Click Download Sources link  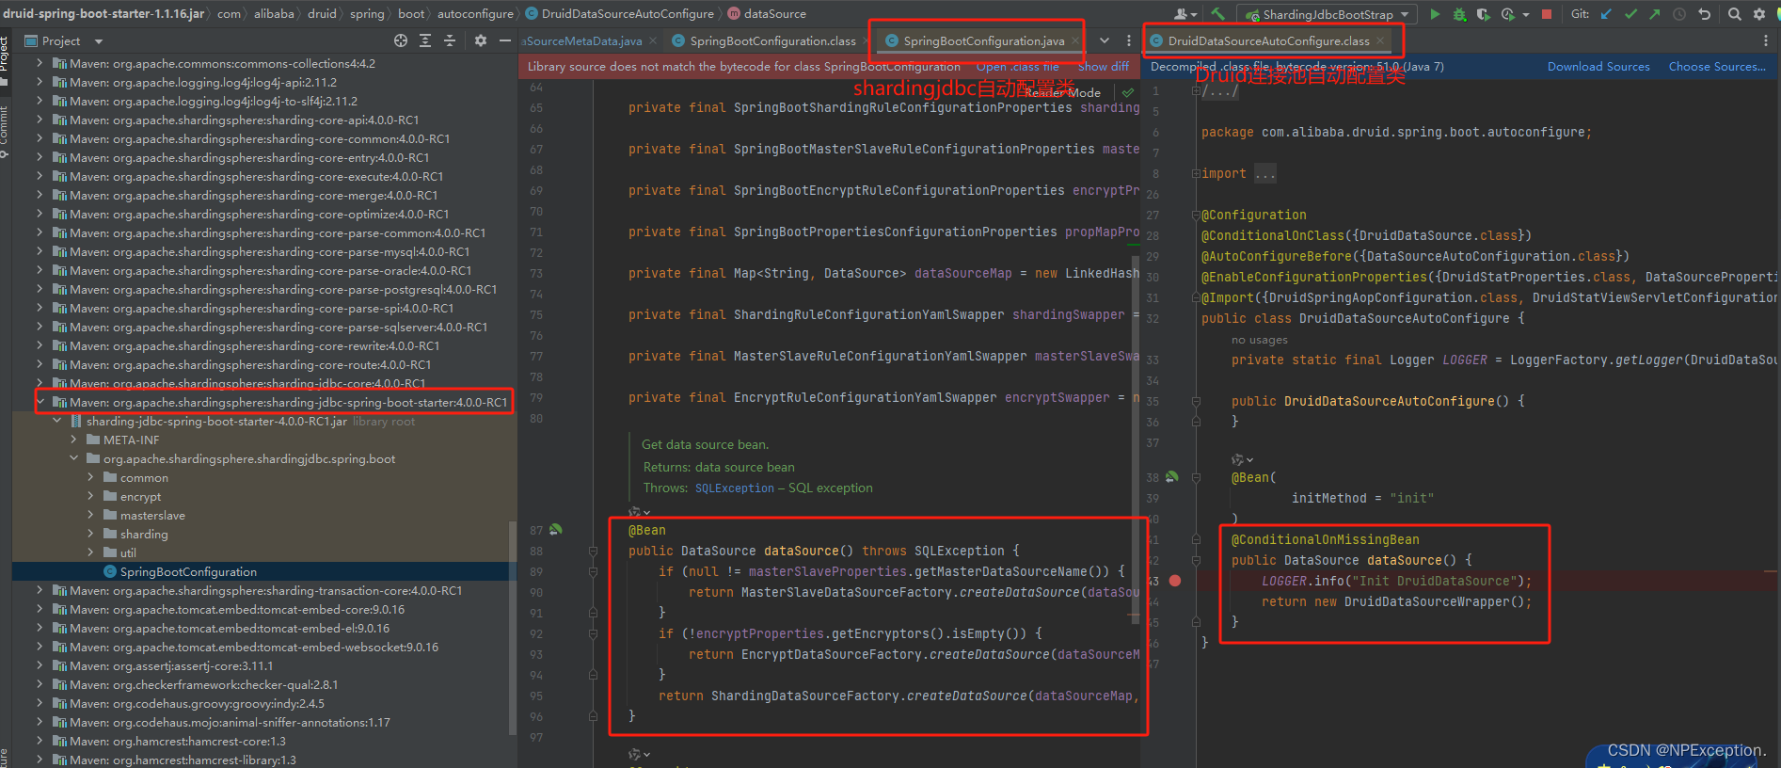1598,67
